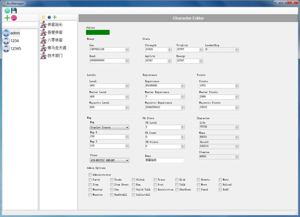The width and height of the screenshot is (300, 217).
Task: Click into the Zen money input field
Action: pos(107,50)
